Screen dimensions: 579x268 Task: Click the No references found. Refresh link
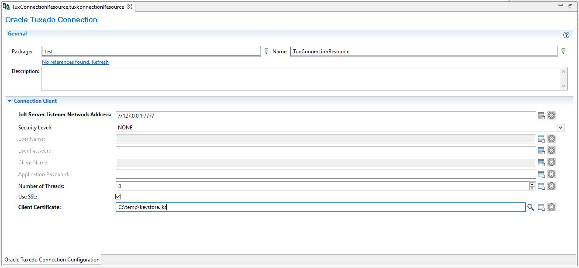pos(75,62)
